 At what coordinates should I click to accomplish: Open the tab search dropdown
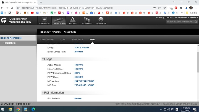[x=174, y=2]
